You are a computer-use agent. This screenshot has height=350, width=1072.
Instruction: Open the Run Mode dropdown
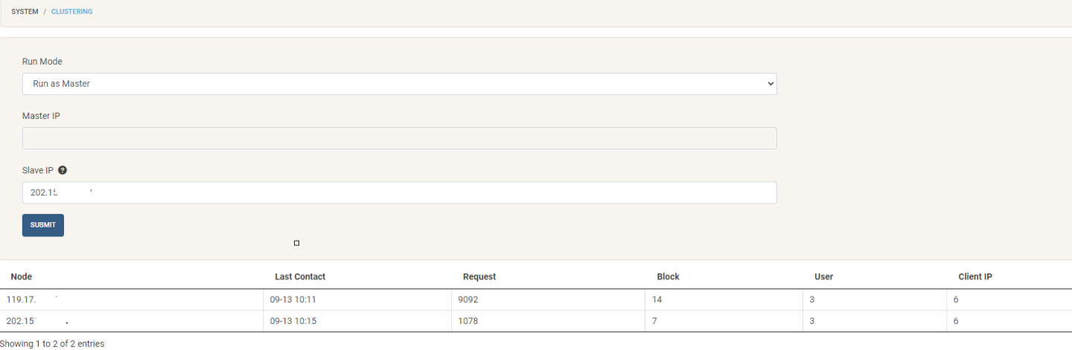(399, 84)
